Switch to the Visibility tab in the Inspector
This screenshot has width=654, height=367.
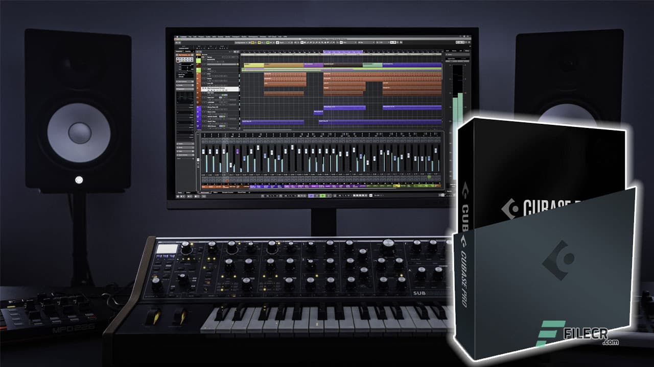click(187, 51)
